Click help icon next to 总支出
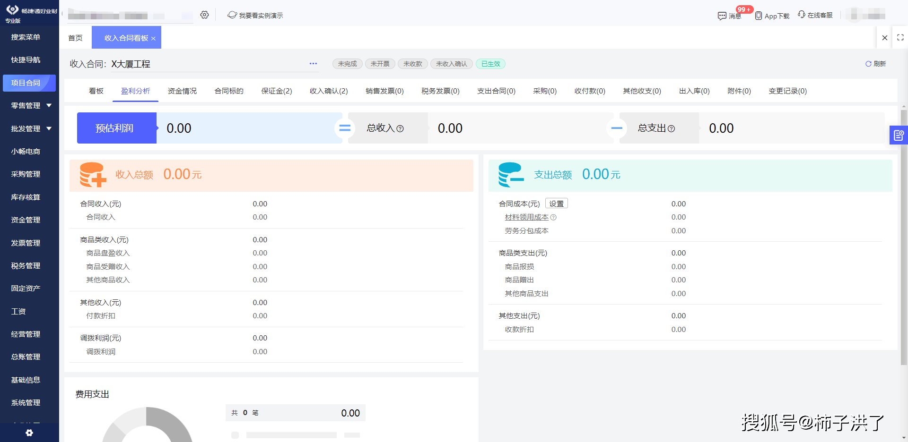This screenshot has height=442, width=908. coord(671,128)
